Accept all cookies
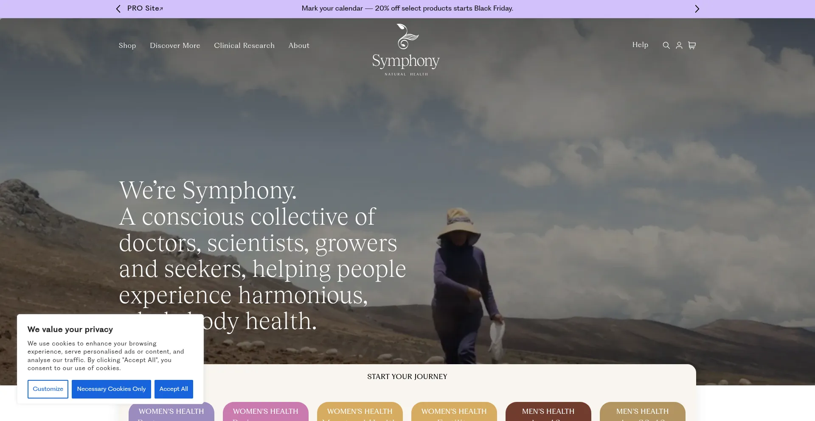Screen dimensions: 815x421 (174, 389)
